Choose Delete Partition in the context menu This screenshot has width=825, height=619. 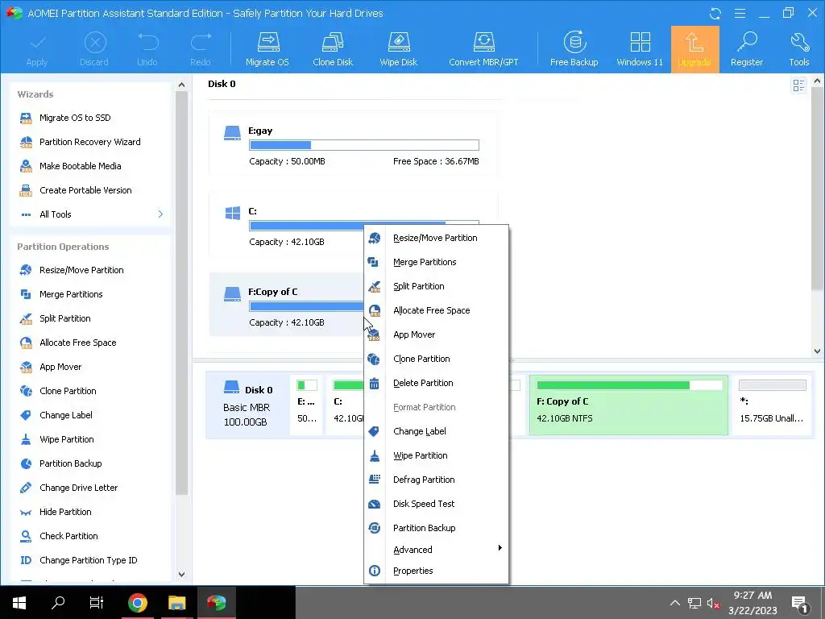point(436,383)
